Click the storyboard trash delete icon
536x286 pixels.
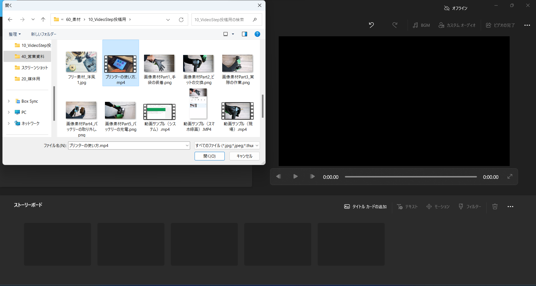point(495,206)
